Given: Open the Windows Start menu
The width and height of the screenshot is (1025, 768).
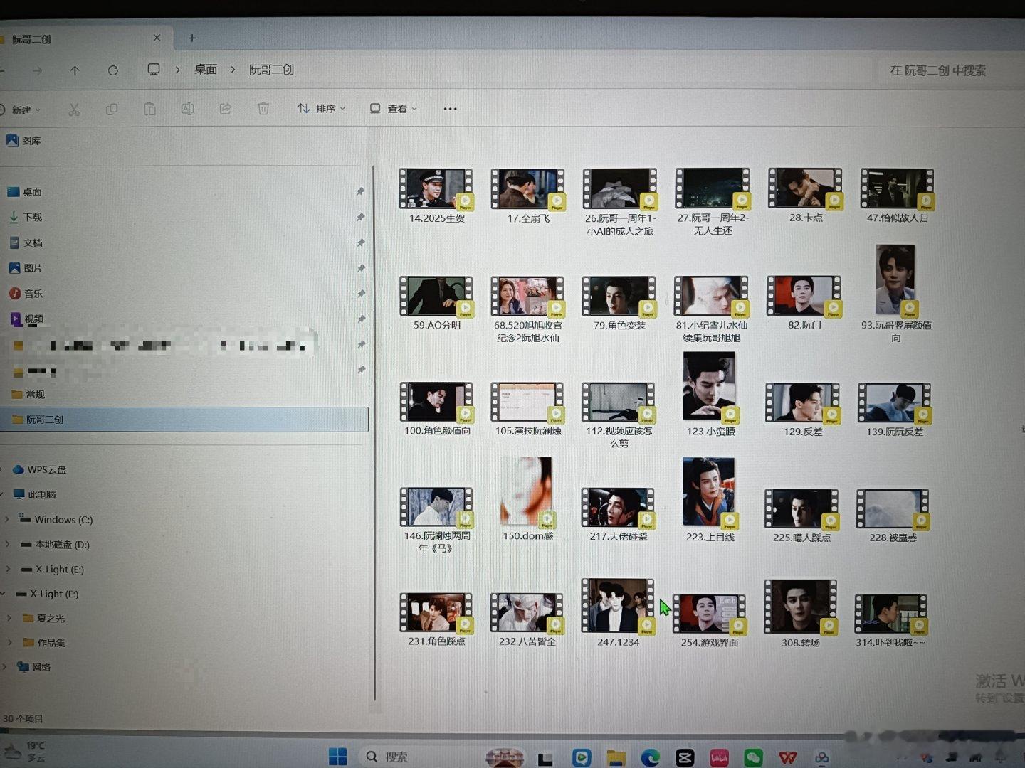Looking at the screenshot, I should 337,757.
